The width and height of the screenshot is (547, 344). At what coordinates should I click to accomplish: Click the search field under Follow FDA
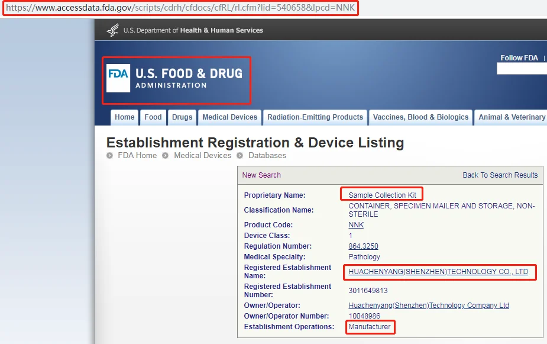click(522, 69)
